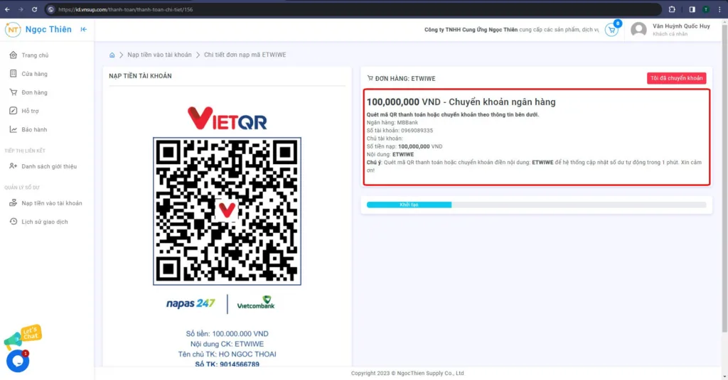Click the Lịch sử giao dịch clock icon
The height and width of the screenshot is (380, 728).
point(13,222)
